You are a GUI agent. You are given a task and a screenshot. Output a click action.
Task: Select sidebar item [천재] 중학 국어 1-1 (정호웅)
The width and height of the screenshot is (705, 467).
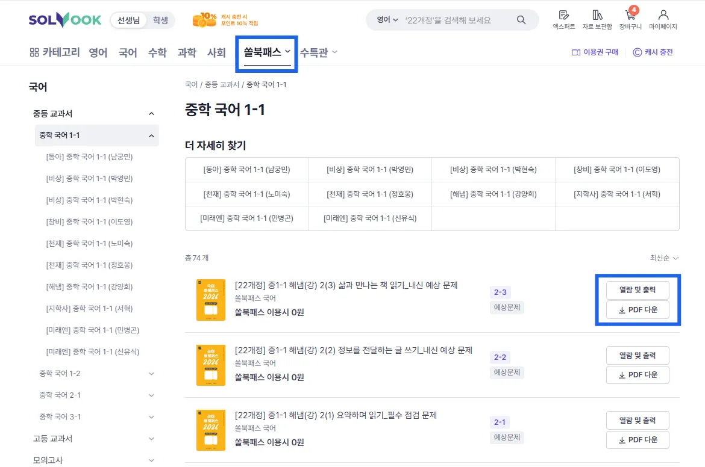pyautogui.click(x=89, y=265)
